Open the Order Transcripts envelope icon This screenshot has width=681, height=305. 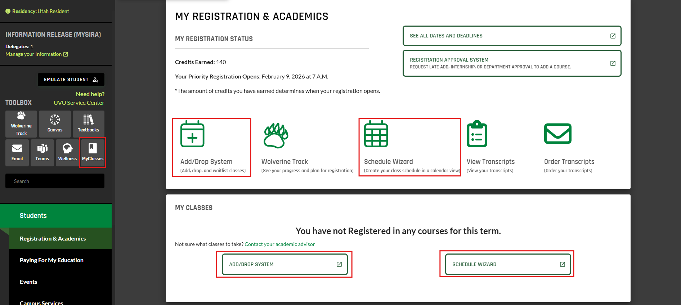[557, 134]
